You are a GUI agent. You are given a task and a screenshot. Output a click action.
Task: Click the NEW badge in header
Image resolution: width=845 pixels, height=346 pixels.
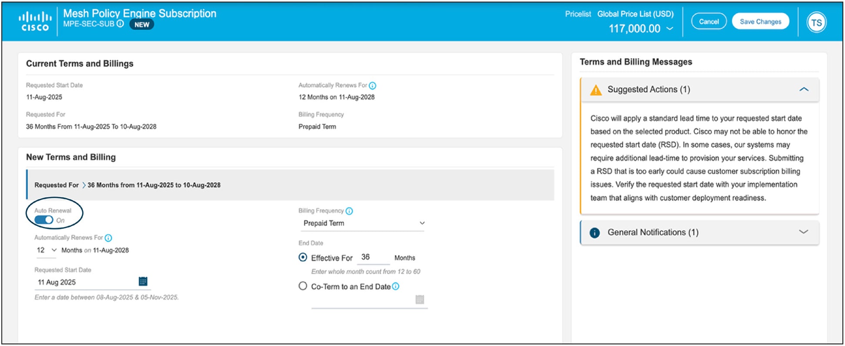tap(142, 25)
